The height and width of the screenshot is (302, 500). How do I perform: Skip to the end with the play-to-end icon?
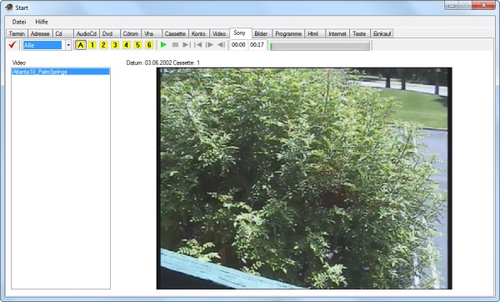pyautogui.click(x=187, y=45)
